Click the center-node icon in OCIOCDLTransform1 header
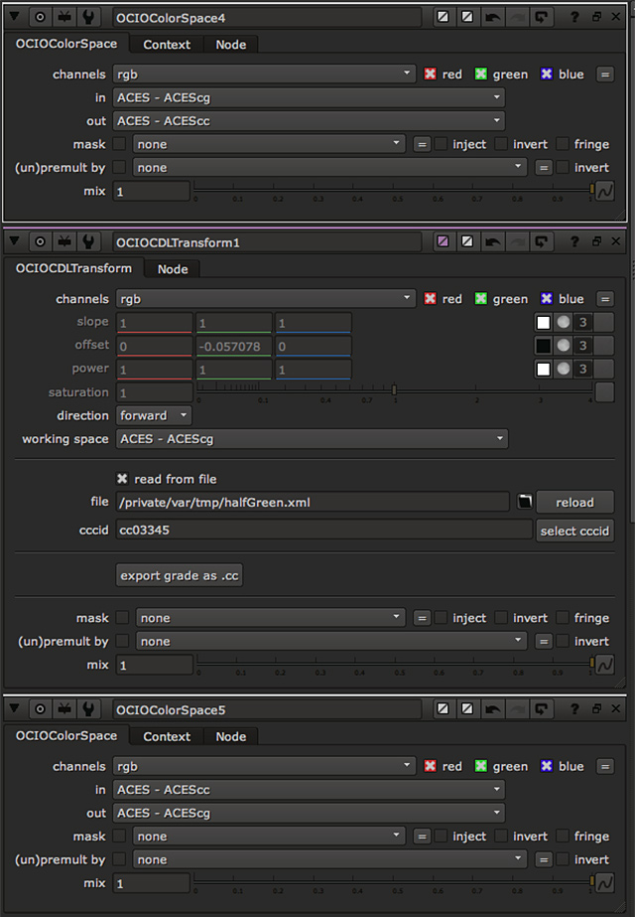The width and height of the screenshot is (635, 917). coord(40,241)
